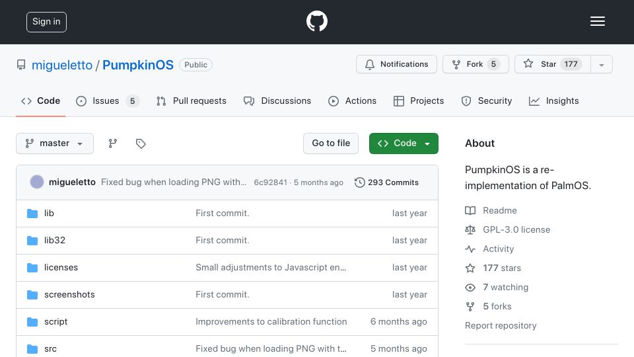The image size is (634, 357).
Task: Open migueletto author link in commit bar
Action: click(72, 182)
